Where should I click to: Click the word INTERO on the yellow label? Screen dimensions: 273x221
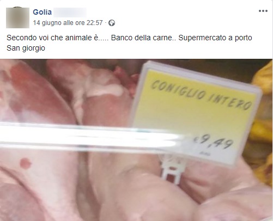pos(230,102)
